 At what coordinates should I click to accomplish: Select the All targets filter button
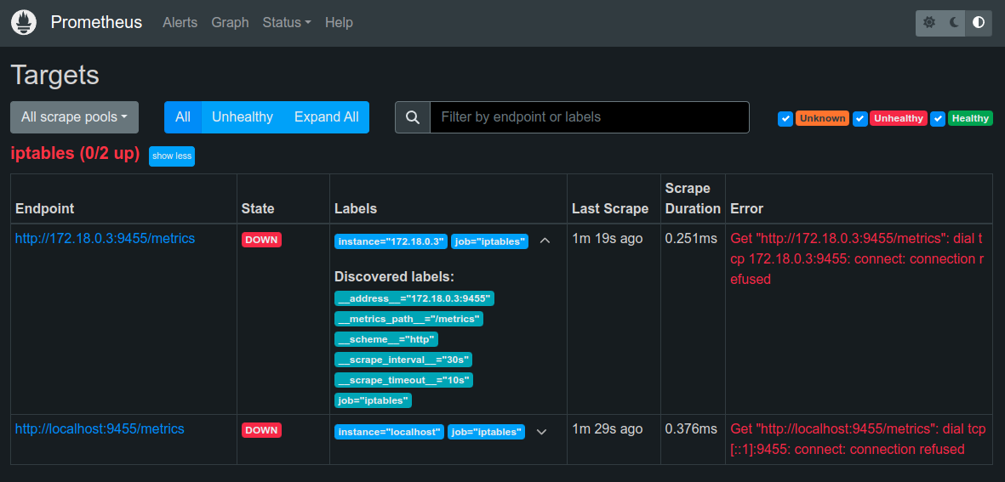pyautogui.click(x=183, y=117)
